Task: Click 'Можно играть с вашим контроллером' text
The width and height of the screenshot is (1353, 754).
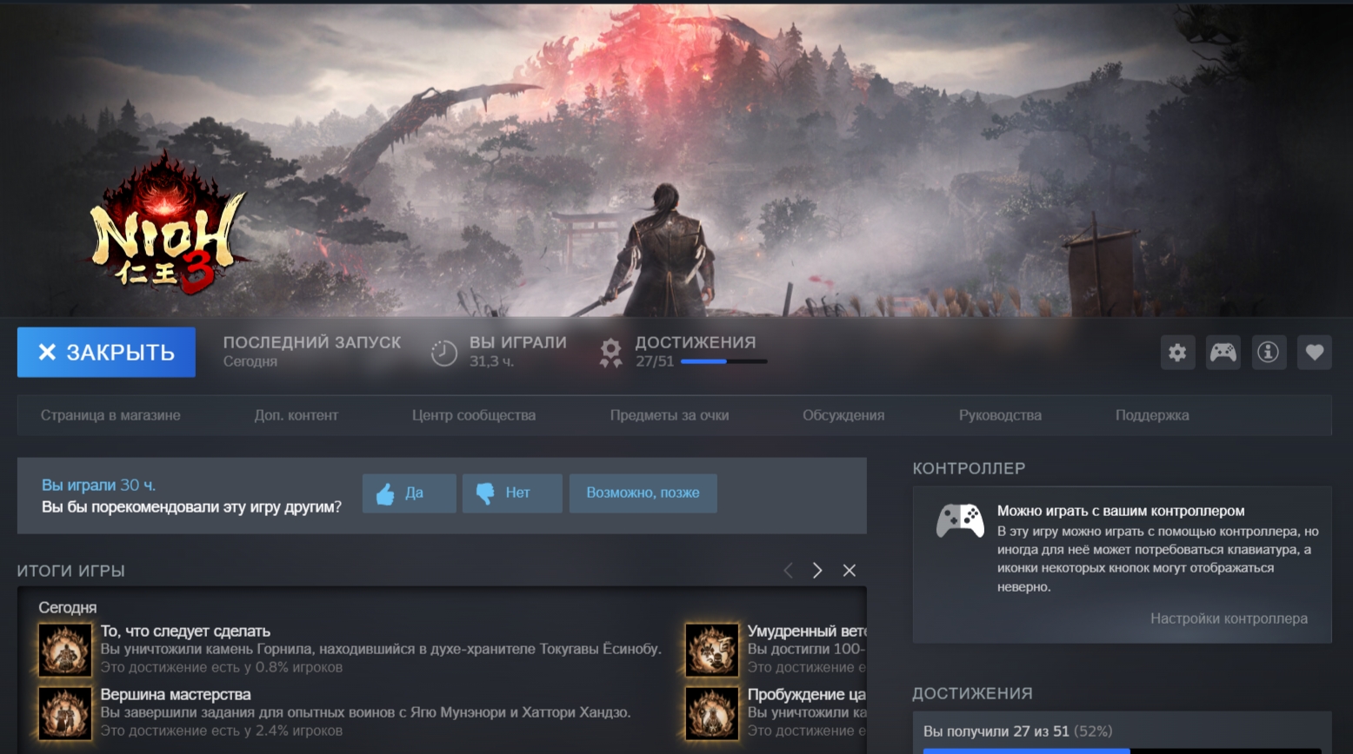Action: point(1121,511)
